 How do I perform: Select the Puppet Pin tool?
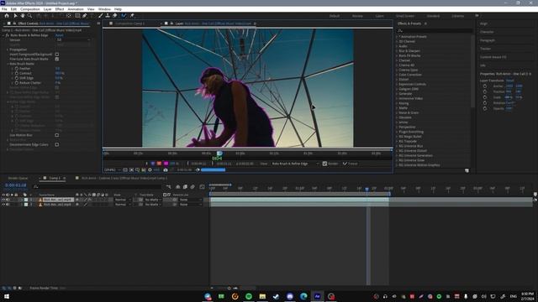coord(132,16)
